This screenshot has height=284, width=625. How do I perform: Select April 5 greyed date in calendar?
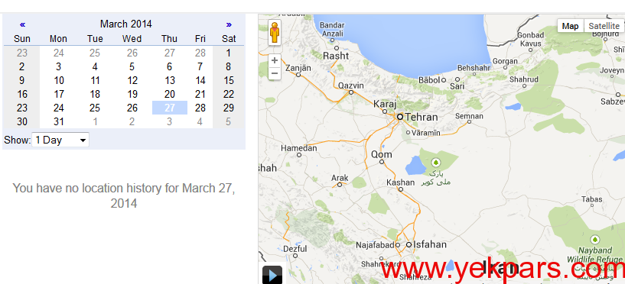pos(229,121)
